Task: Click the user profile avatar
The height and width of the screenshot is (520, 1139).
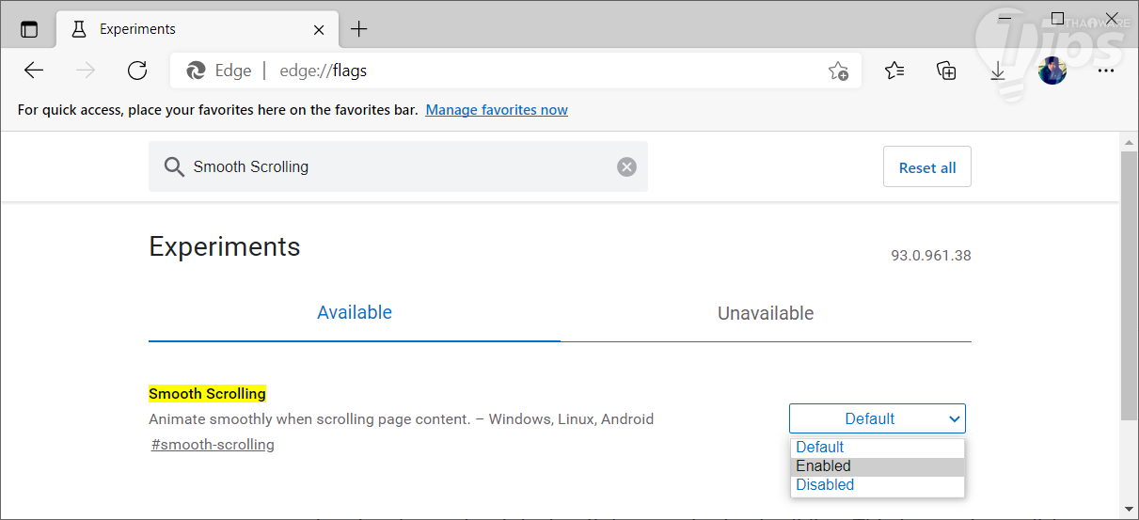Action: pos(1052,71)
